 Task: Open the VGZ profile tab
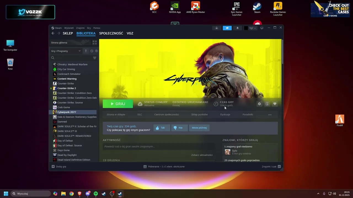[x=130, y=33]
